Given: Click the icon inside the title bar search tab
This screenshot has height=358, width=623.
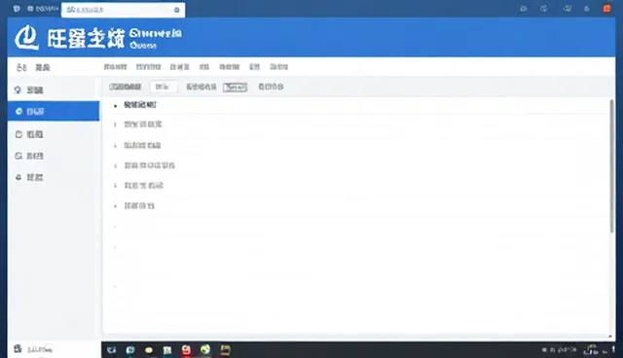Looking at the screenshot, I should click(177, 10).
